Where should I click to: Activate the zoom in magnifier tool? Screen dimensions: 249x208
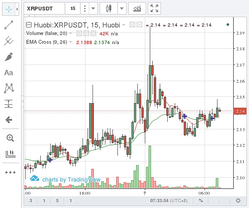10,138
